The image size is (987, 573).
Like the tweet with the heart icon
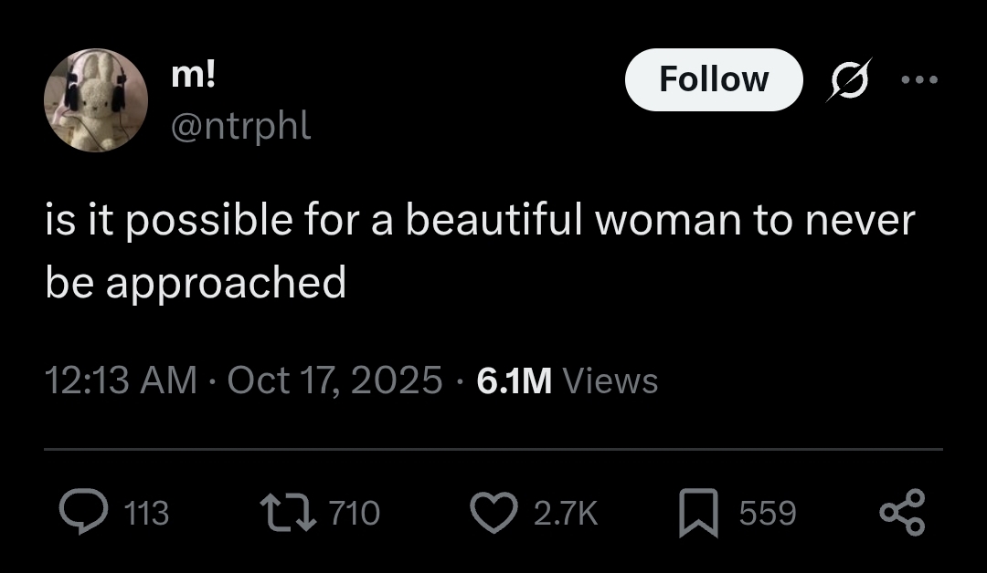[x=493, y=513]
